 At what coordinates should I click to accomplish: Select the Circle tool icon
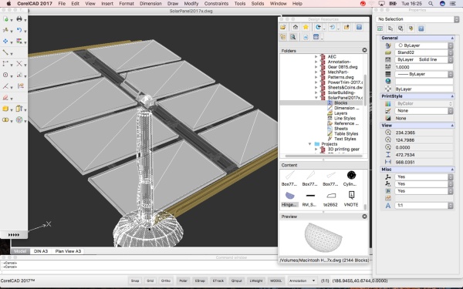coord(5,75)
